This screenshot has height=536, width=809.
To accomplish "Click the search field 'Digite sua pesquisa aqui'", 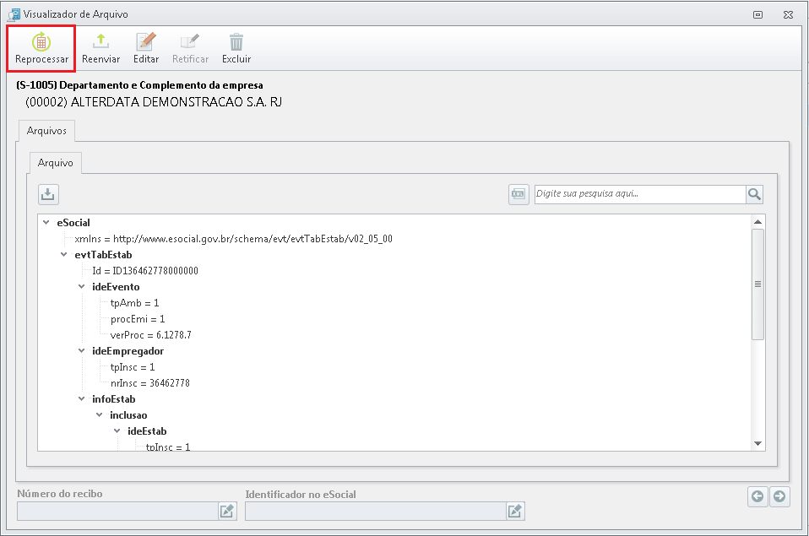I will 640,194.
